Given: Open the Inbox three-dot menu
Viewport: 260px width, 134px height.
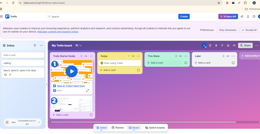Looking at the screenshot, I should (41, 45).
